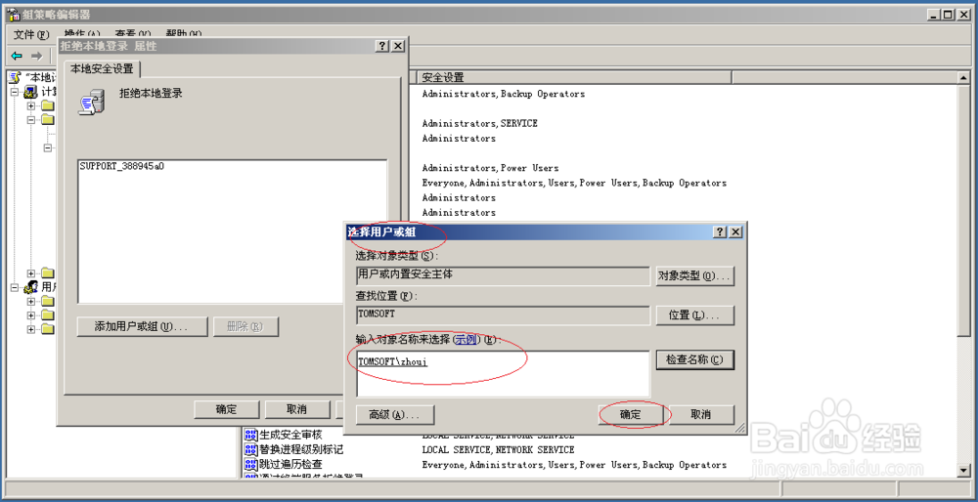Click the 组策略编辑器 title bar icon

[13, 15]
